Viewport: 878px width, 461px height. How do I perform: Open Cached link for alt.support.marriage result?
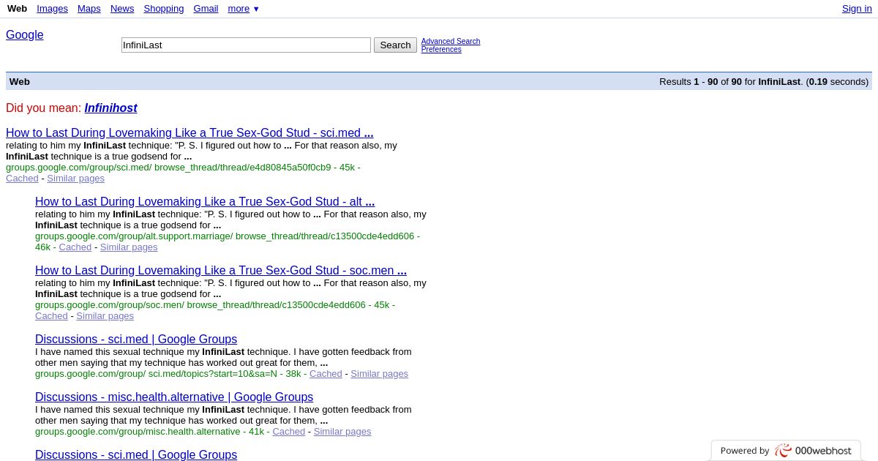75,247
